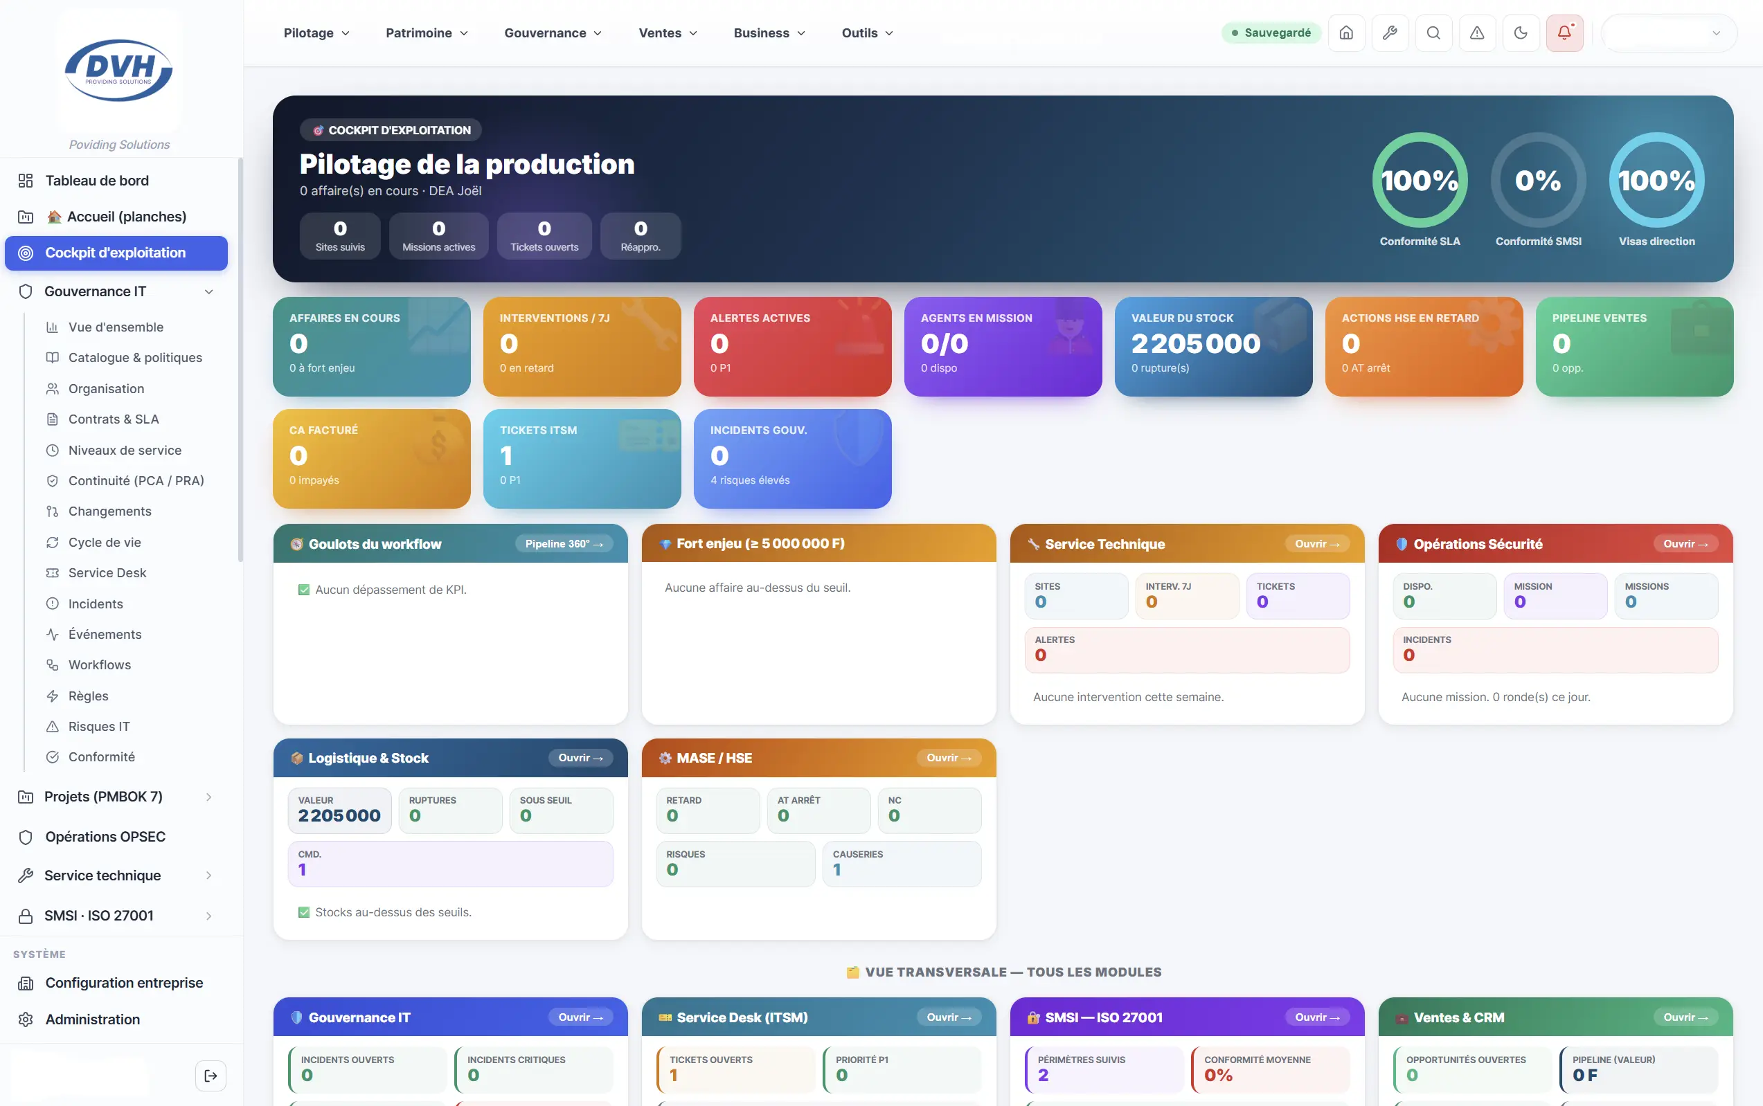Click the Conformité SLA progress ring
Screen dimensions: 1763x1106
(x=1420, y=181)
